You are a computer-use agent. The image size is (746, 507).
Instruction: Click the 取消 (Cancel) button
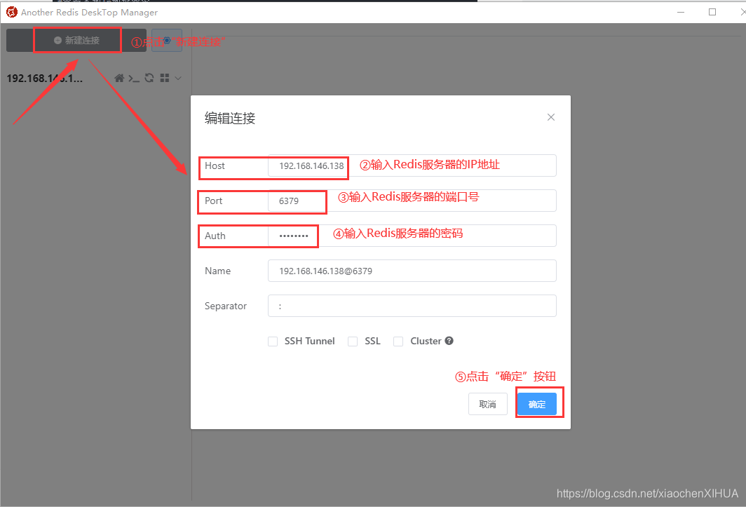tap(488, 404)
